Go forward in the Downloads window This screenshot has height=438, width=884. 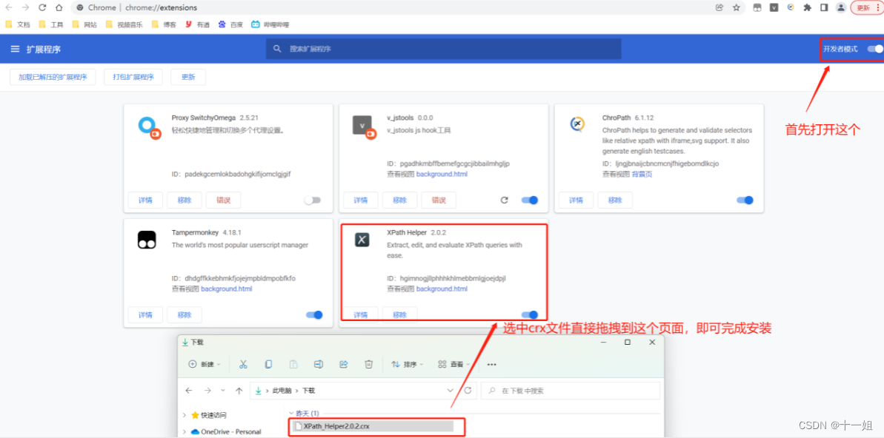(207, 390)
